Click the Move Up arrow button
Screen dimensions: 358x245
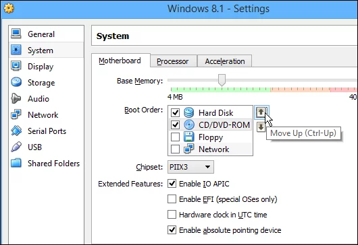tap(261, 112)
